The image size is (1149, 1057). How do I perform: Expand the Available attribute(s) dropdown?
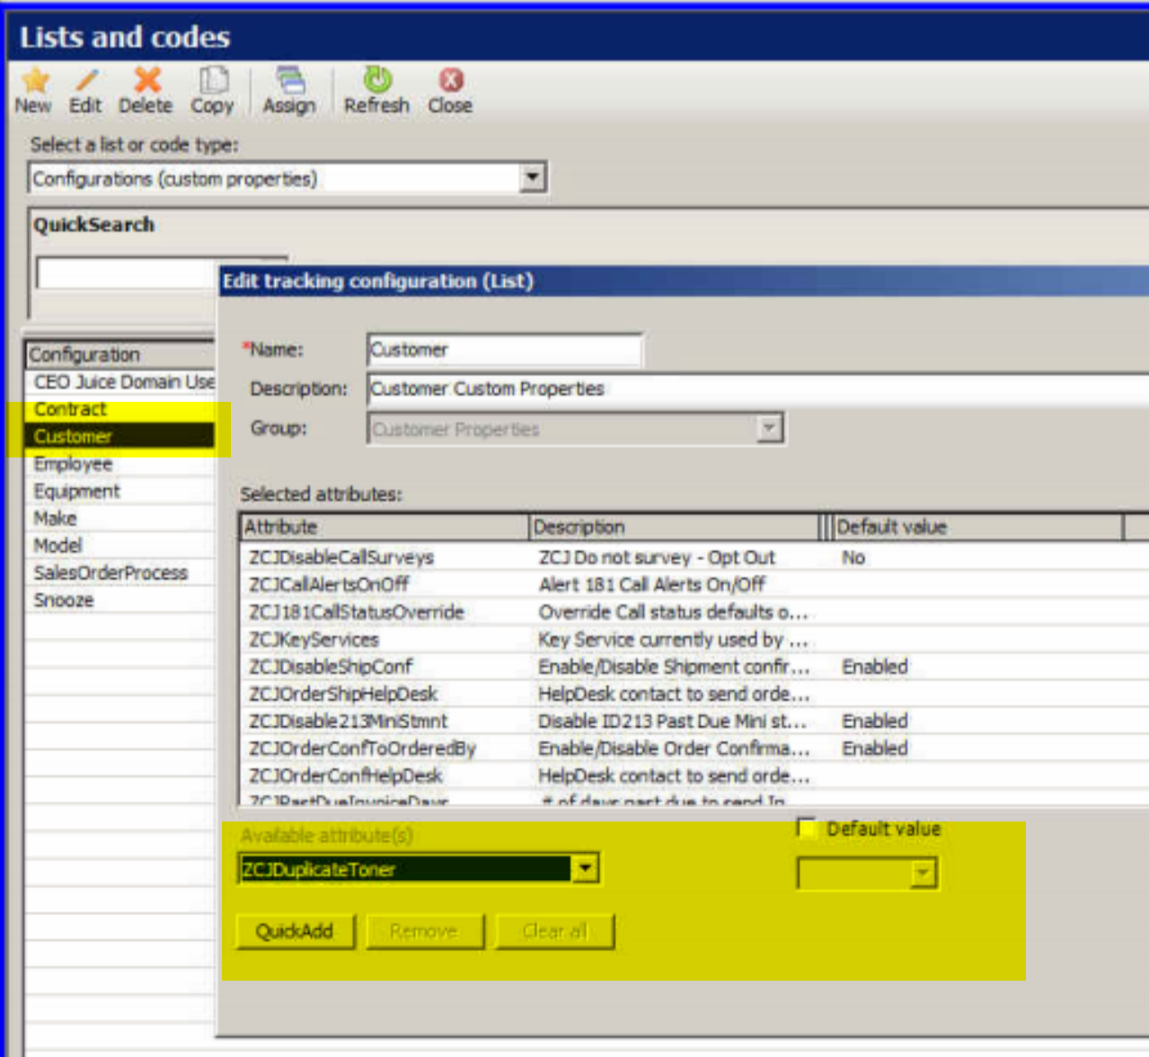pyautogui.click(x=586, y=868)
